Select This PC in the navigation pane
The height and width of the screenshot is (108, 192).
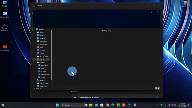point(42,59)
